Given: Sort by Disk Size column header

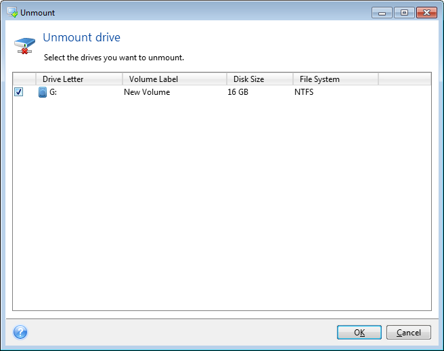Looking at the screenshot, I should pyautogui.click(x=259, y=79).
